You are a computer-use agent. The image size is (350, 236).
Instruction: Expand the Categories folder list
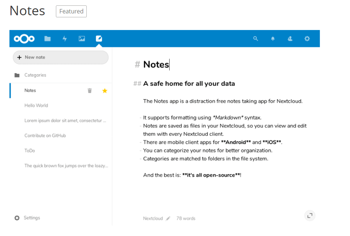(61, 75)
